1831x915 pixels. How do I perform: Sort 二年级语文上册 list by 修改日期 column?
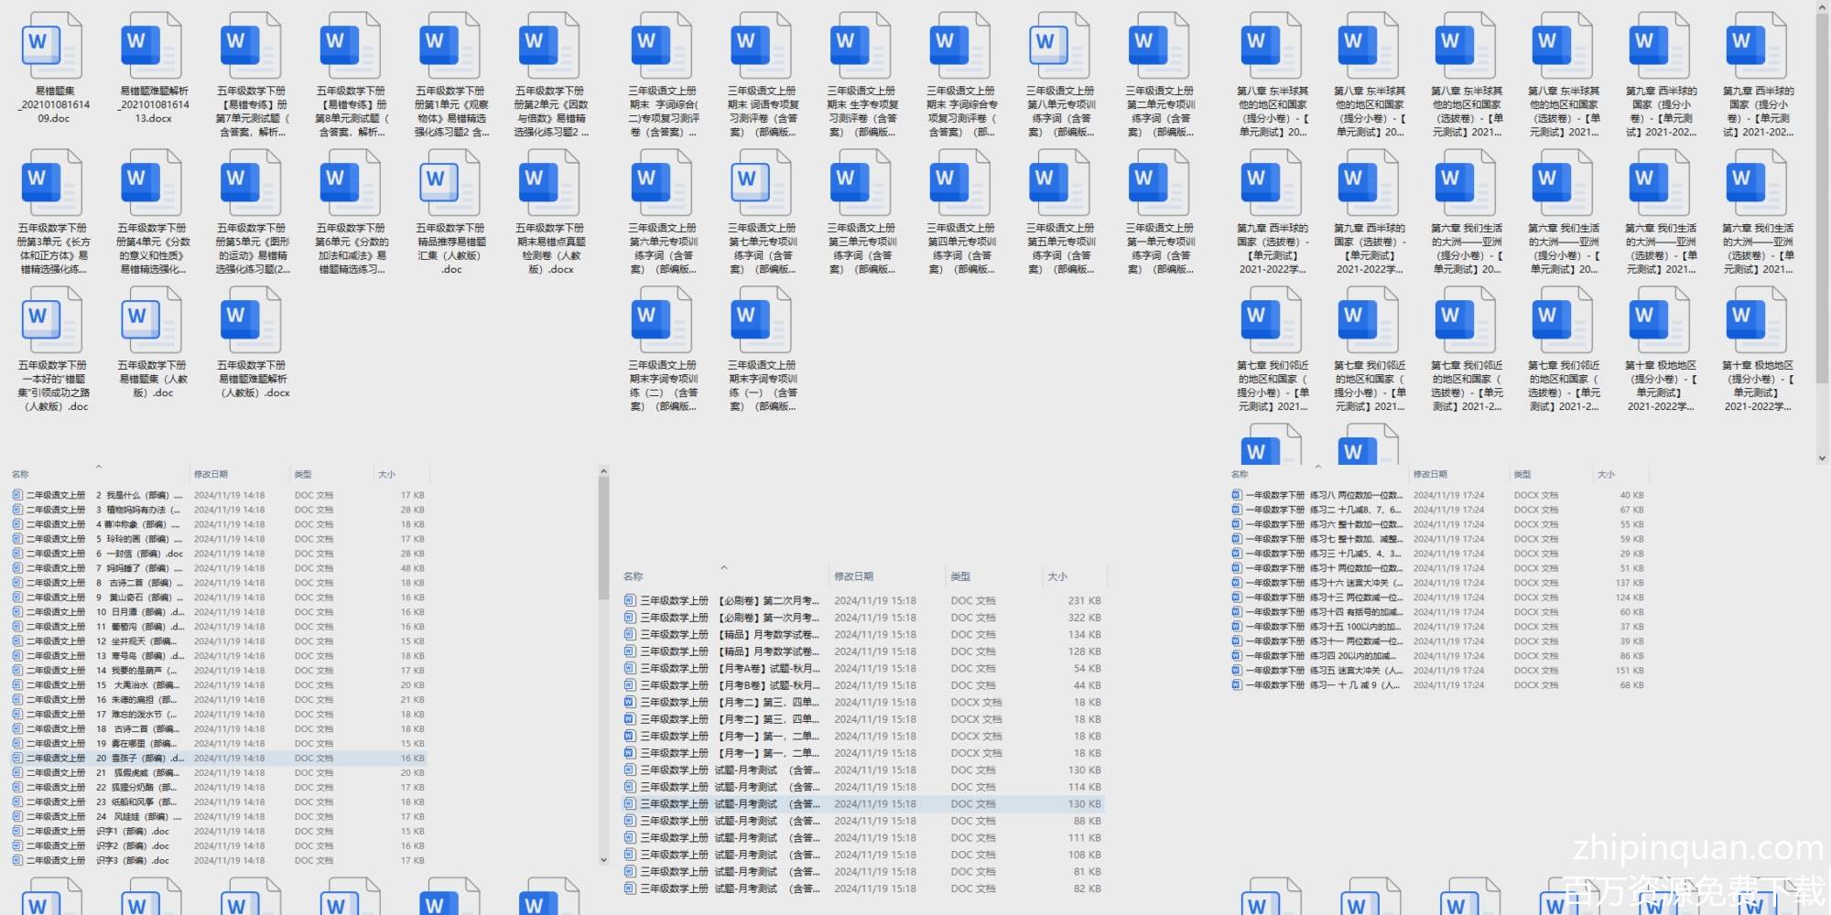[x=211, y=474]
